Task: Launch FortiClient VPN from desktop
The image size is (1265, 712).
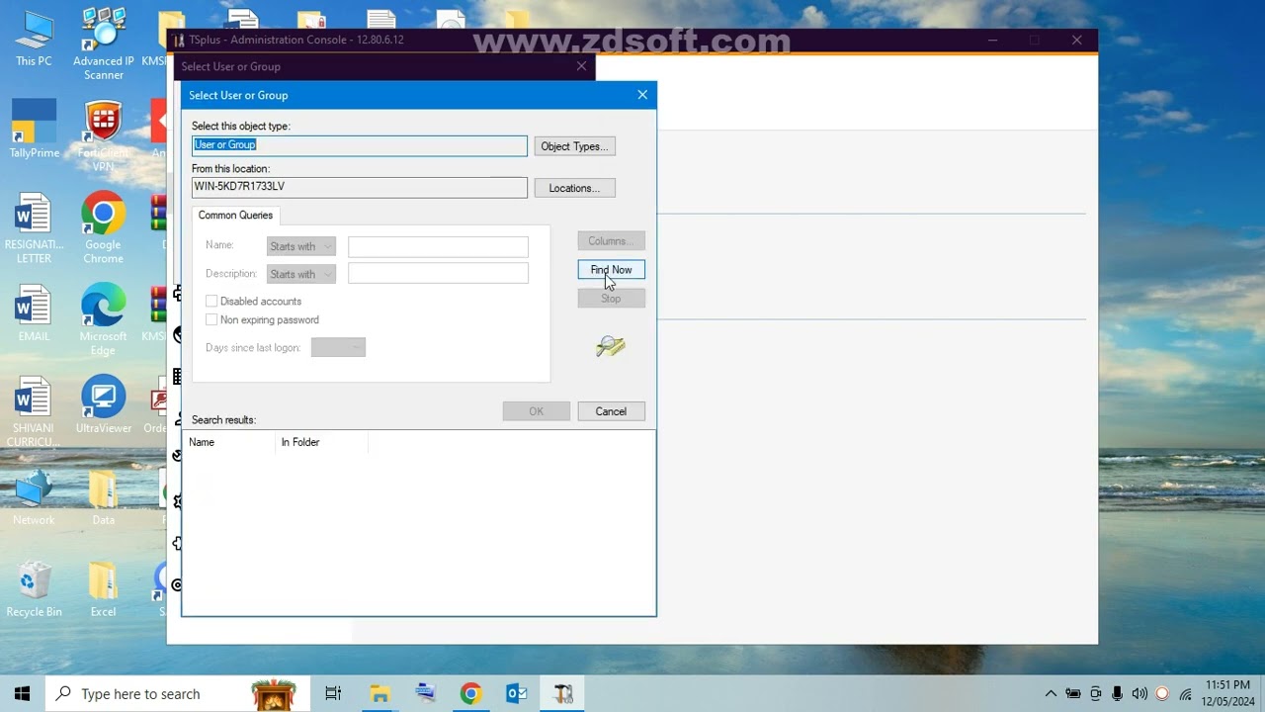Action: point(104,136)
